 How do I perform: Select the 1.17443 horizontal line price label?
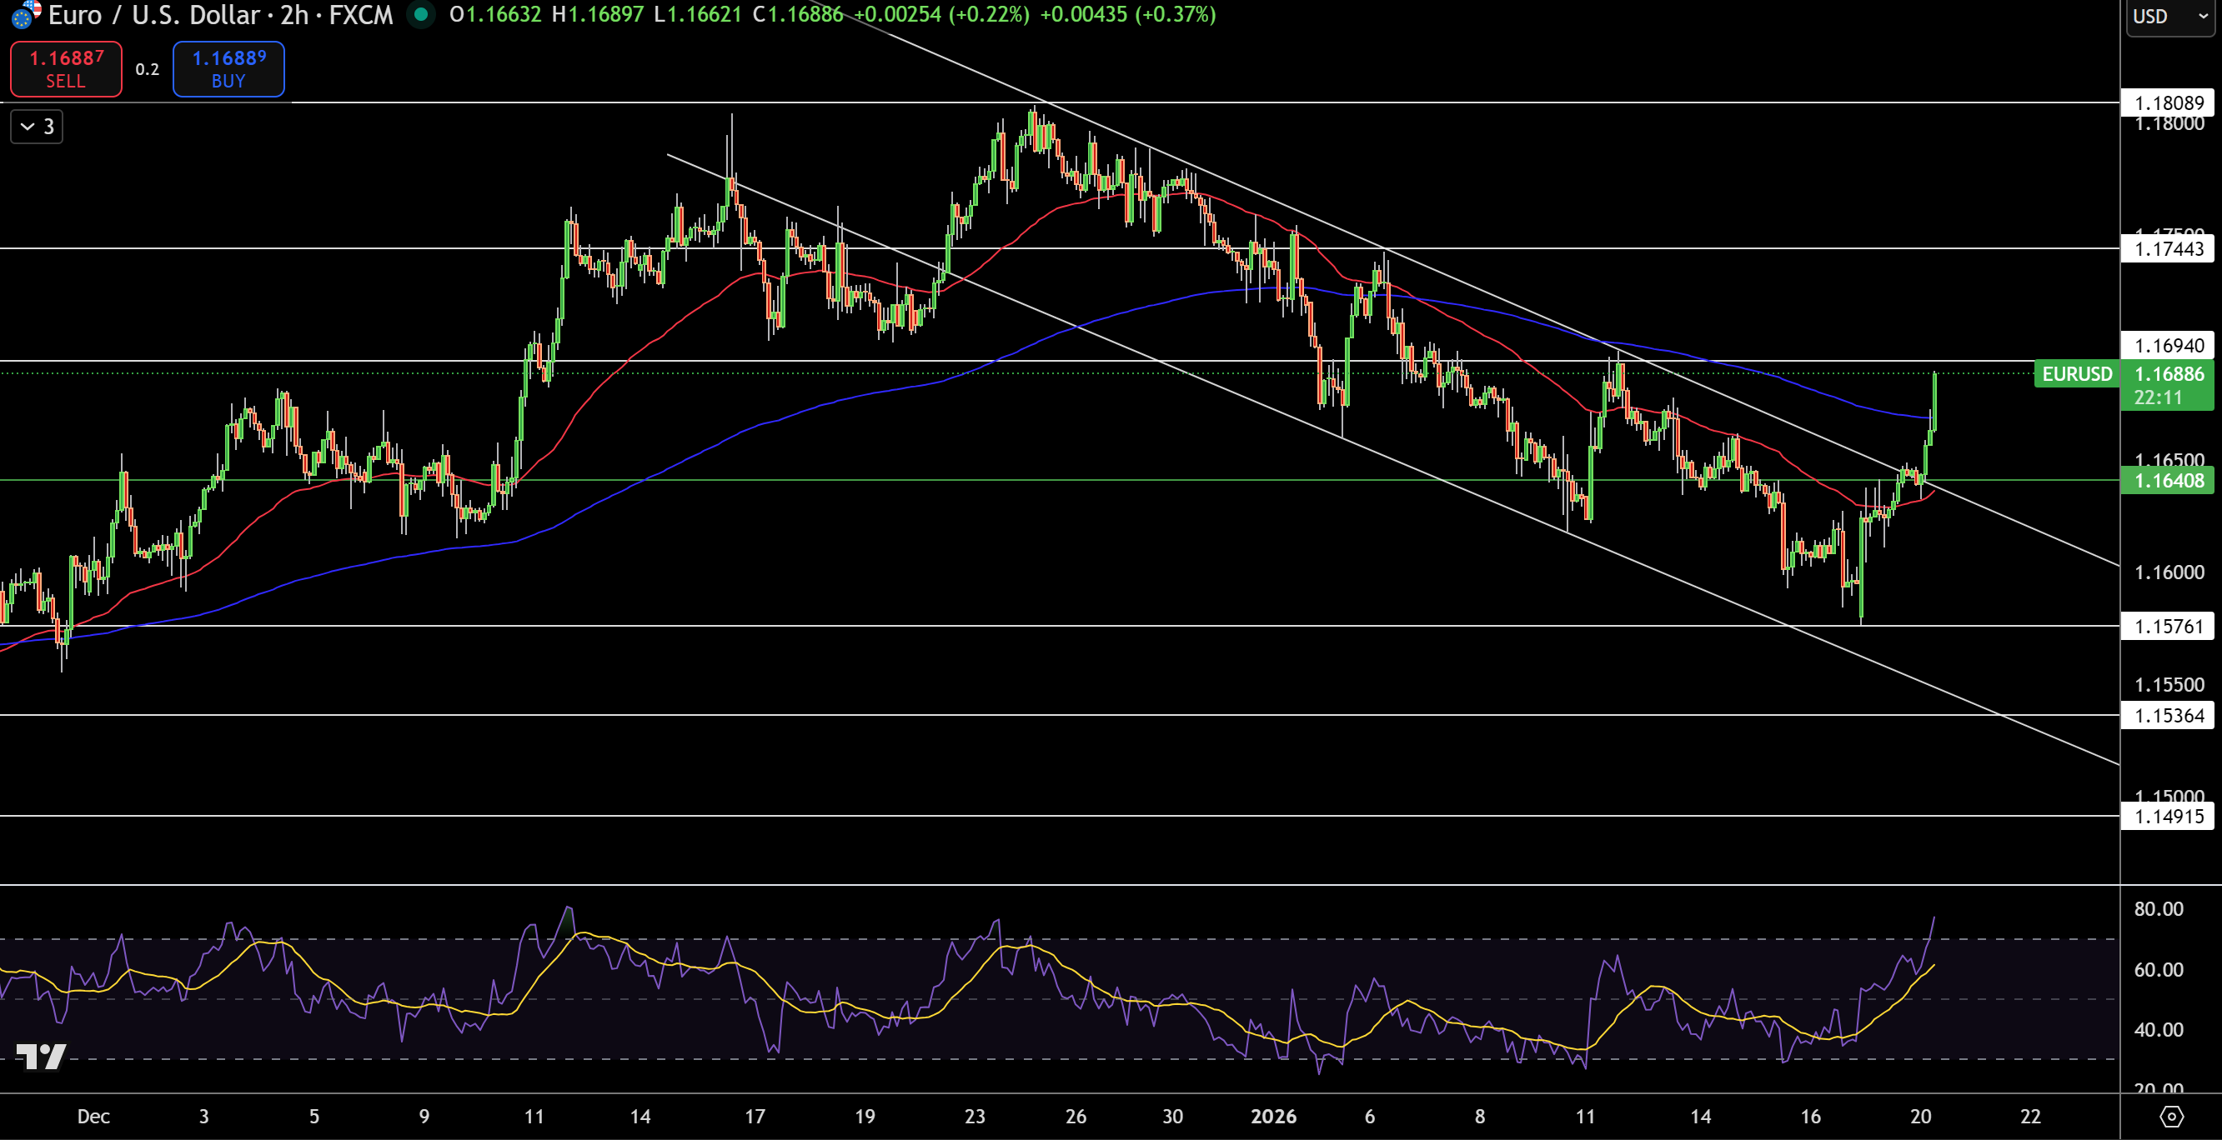click(x=2168, y=249)
